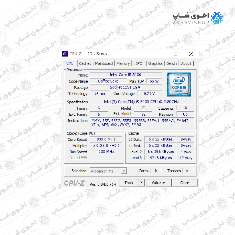Click the Package value Socket 1151 LGA
The image size is (235, 235).
[126, 87]
